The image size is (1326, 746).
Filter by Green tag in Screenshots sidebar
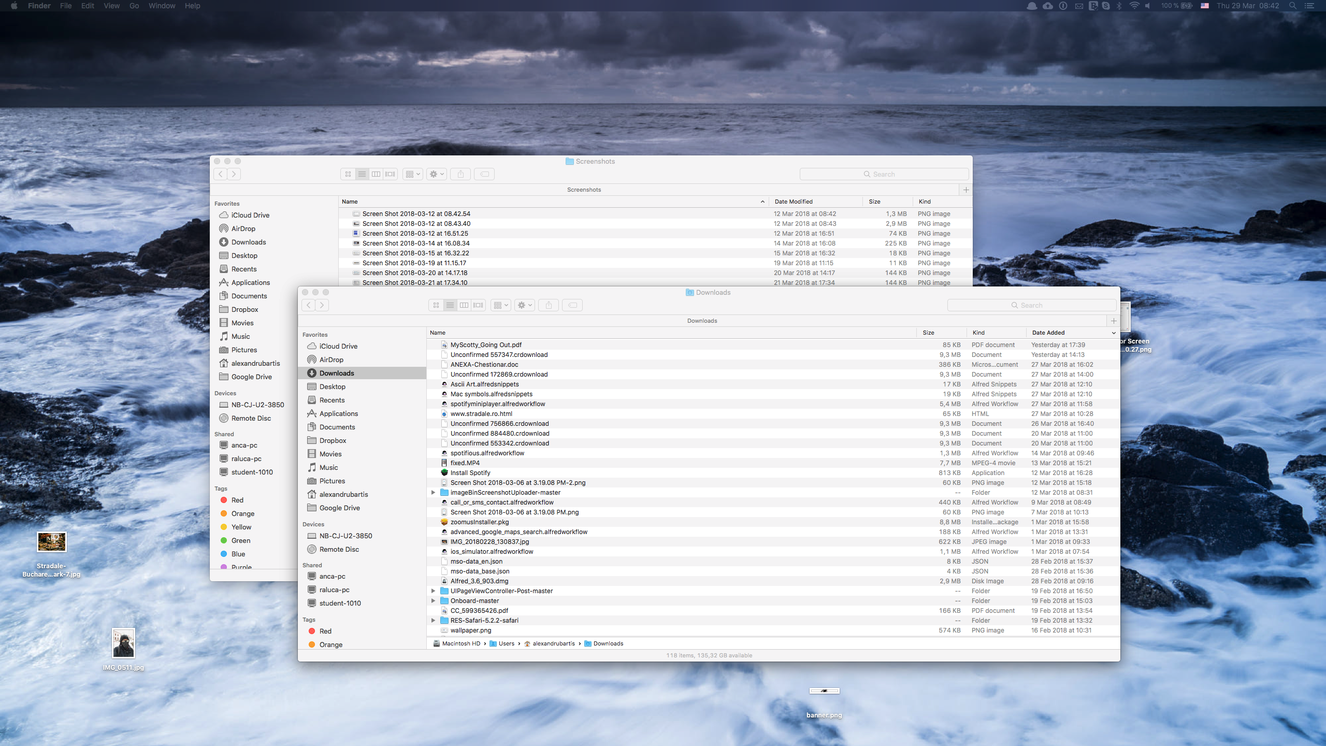pyautogui.click(x=254, y=540)
